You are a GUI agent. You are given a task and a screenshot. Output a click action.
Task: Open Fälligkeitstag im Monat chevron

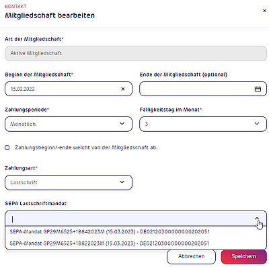tap(257, 124)
